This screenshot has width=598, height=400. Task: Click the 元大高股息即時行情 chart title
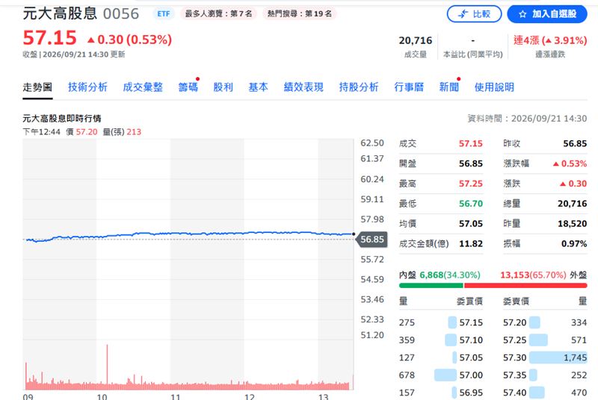pyautogui.click(x=62, y=119)
